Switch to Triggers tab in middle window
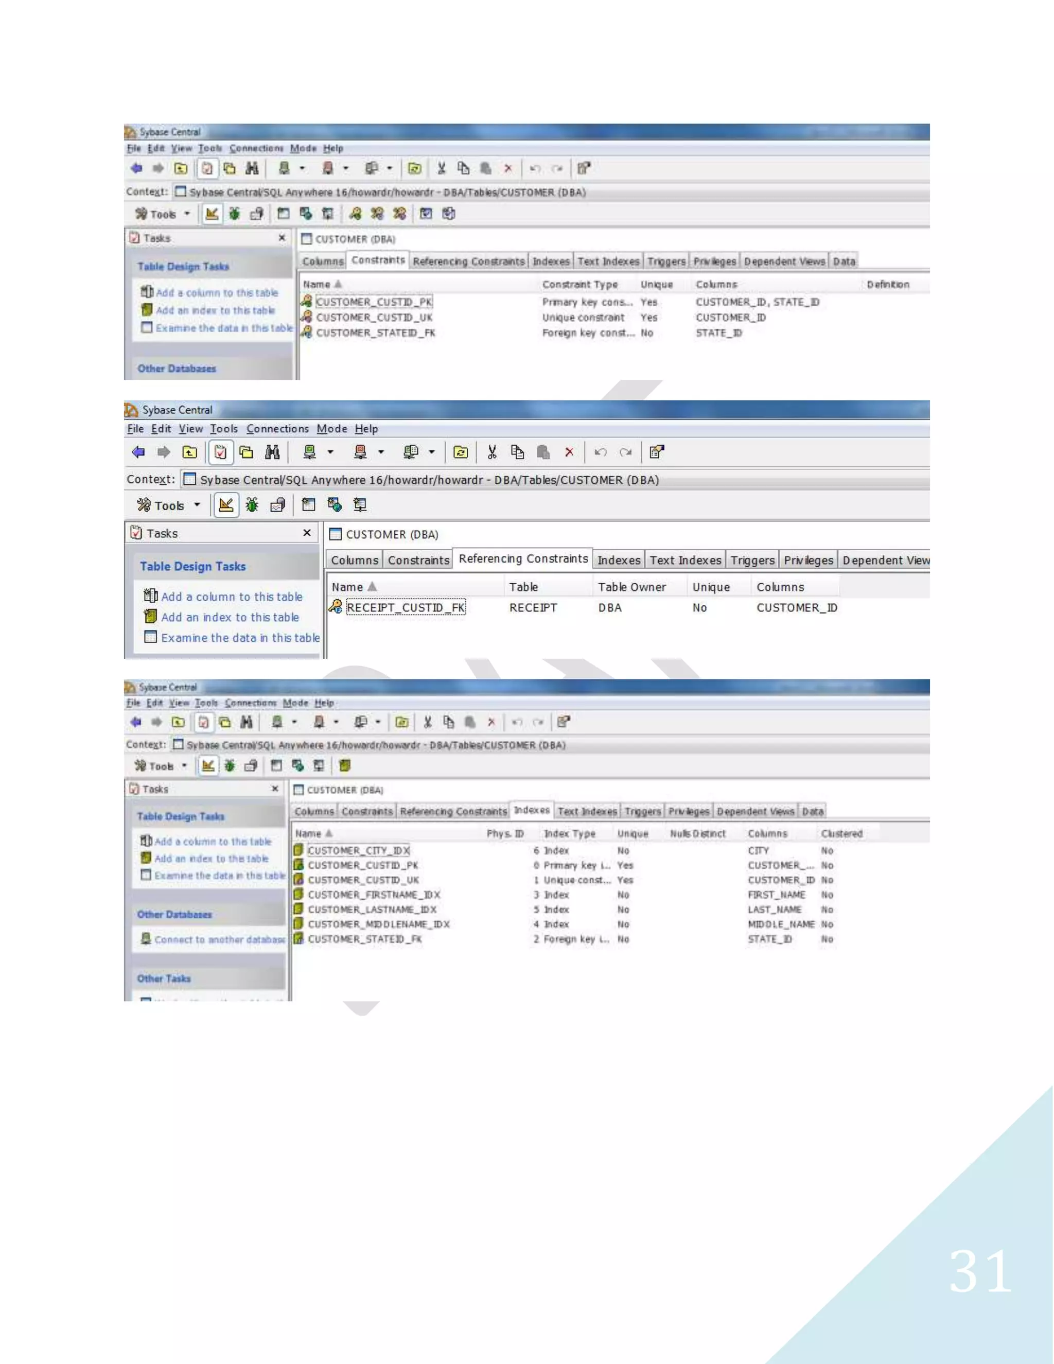 pyautogui.click(x=752, y=560)
